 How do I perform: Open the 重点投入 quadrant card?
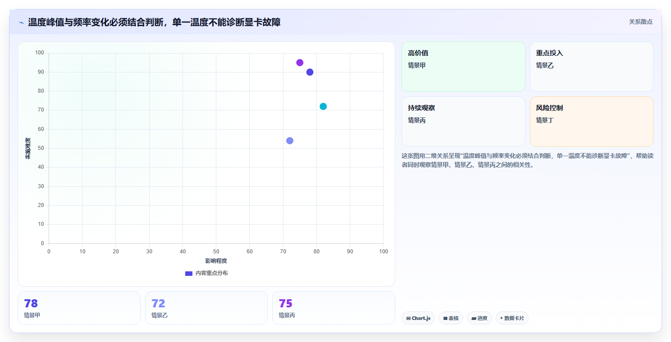tap(592, 67)
